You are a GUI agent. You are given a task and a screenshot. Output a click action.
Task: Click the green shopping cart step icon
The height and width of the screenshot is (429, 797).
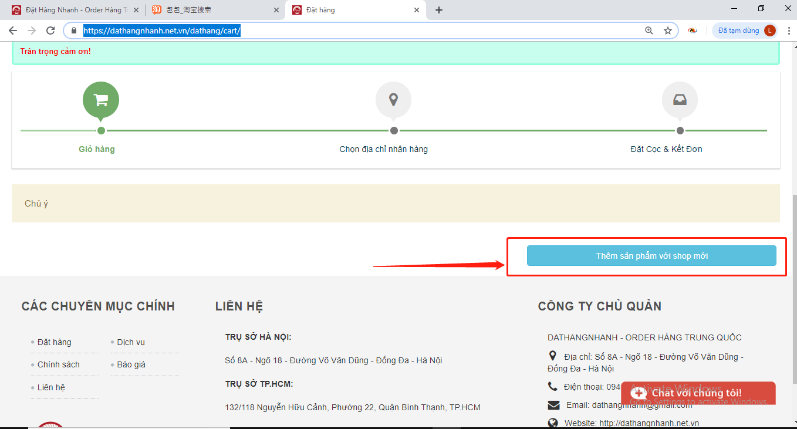click(101, 100)
